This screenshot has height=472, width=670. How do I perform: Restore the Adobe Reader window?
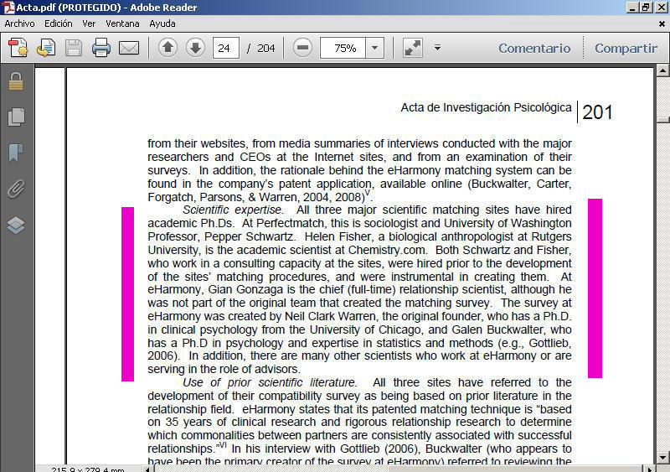(646, 8)
